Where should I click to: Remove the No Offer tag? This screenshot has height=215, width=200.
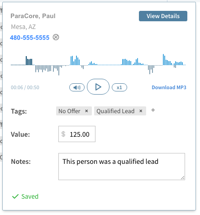click(86, 111)
